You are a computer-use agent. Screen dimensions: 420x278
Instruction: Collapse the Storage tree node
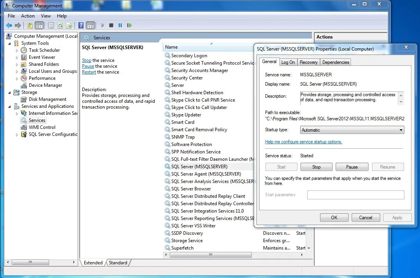[x=10, y=93]
